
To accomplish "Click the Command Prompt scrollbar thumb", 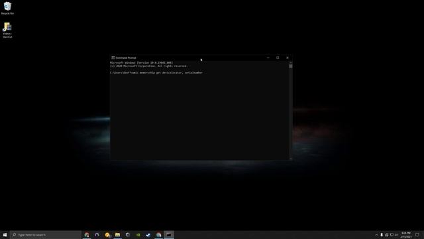I will point(291,66).
